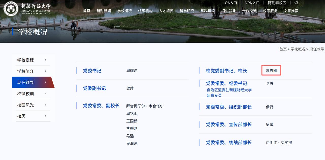The image size is (325, 160).
Task: Select 首页 in top navigation
Action: pos(87,11)
